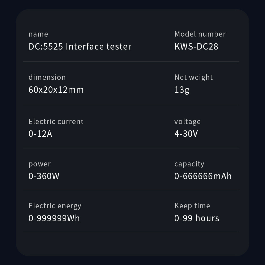Click the 'voltage' label
The image size is (265, 265).
point(188,122)
